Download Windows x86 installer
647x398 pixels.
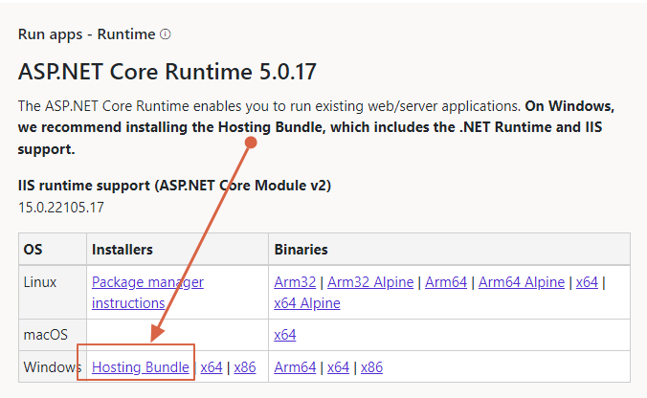245,367
